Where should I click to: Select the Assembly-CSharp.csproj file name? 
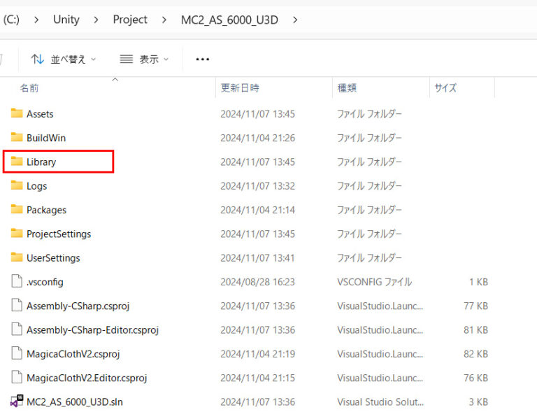pos(78,306)
